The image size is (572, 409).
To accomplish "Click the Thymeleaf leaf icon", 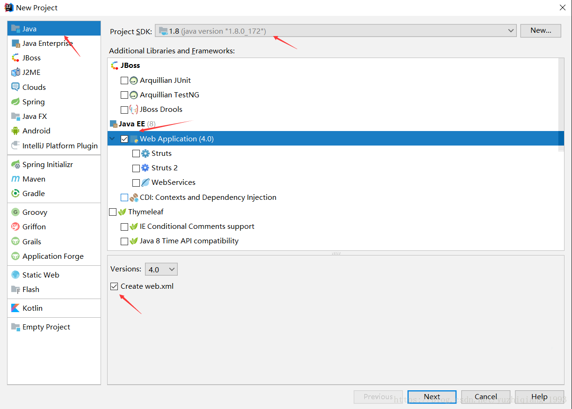I will 122,212.
